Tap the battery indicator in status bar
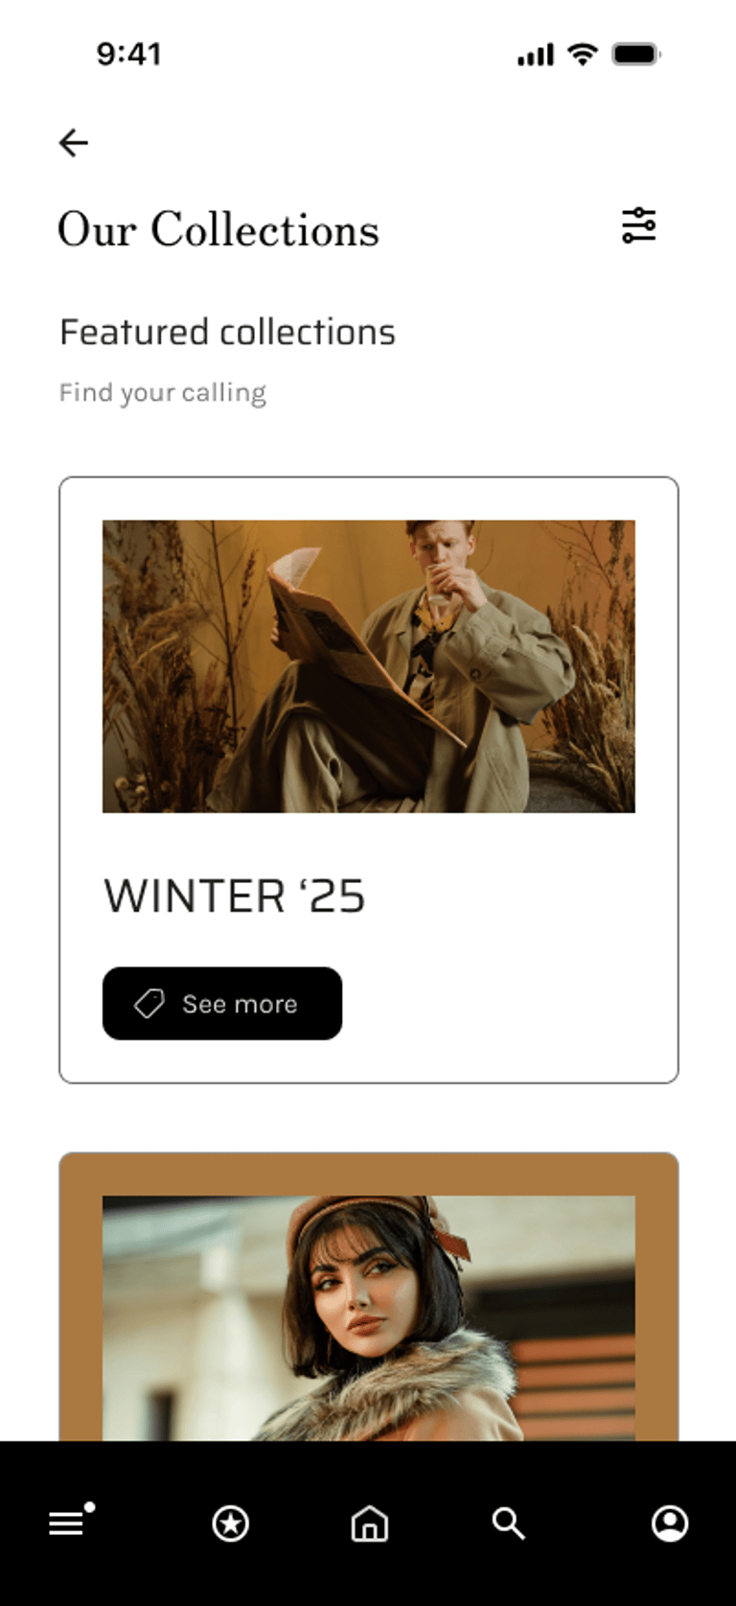736x1606 pixels. pyautogui.click(x=636, y=54)
